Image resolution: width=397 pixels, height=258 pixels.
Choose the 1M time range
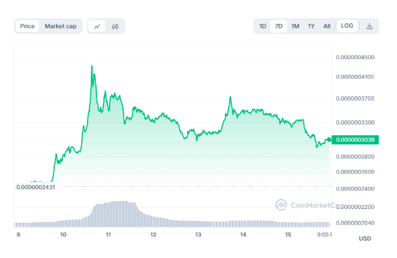(x=295, y=26)
